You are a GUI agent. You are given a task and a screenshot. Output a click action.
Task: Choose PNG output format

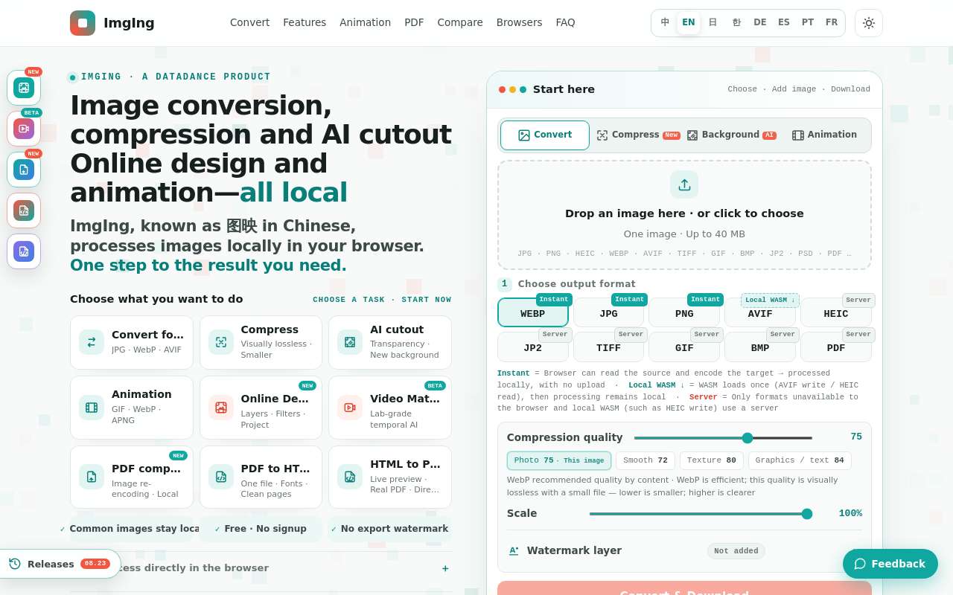[684, 313]
